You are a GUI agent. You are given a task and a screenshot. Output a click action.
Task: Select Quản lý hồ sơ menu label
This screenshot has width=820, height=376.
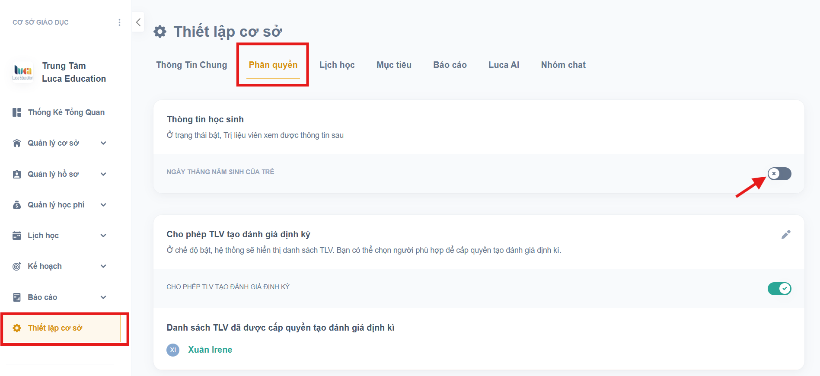53,174
